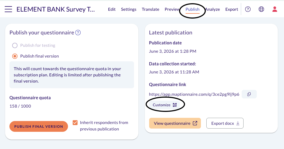Select Publish for testing radio button
The width and height of the screenshot is (284, 149).
[15, 45]
